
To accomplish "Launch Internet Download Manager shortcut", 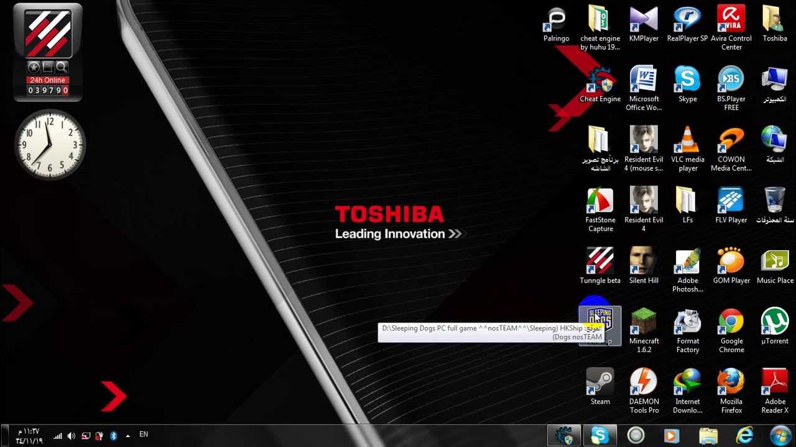I will 687,391.
